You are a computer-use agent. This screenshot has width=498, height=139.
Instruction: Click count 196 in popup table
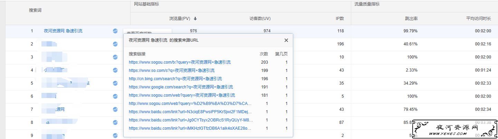point(265,79)
